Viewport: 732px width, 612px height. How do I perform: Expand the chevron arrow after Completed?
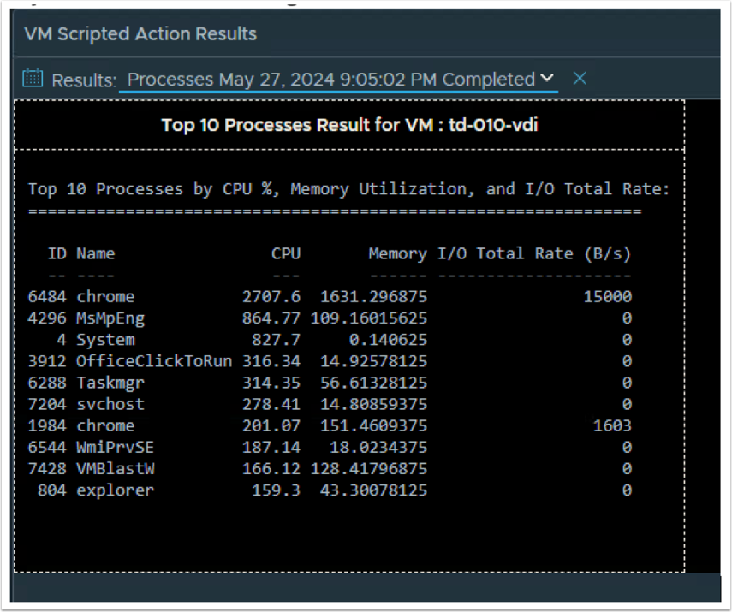tap(547, 79)
